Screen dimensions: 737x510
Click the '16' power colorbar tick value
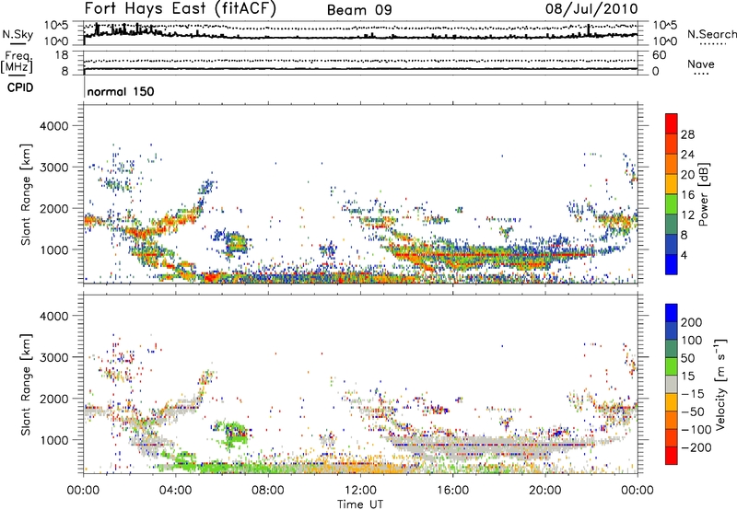coord(687,195)
